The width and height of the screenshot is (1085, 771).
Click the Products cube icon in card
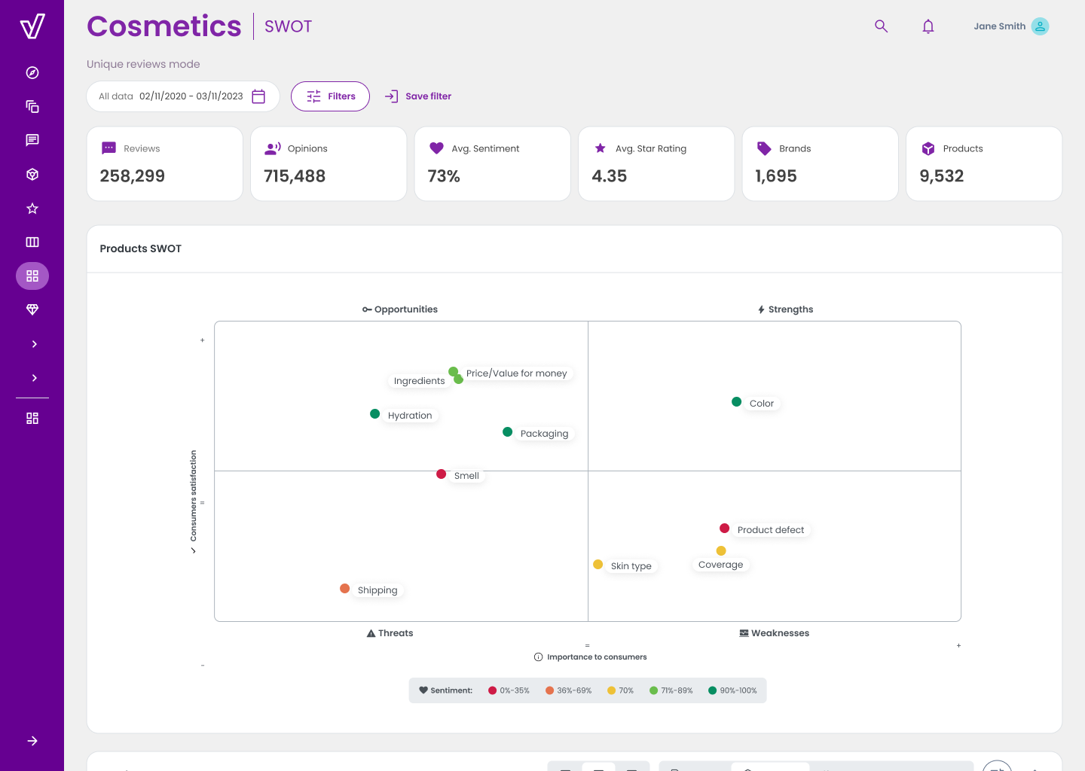coord(928,148)
